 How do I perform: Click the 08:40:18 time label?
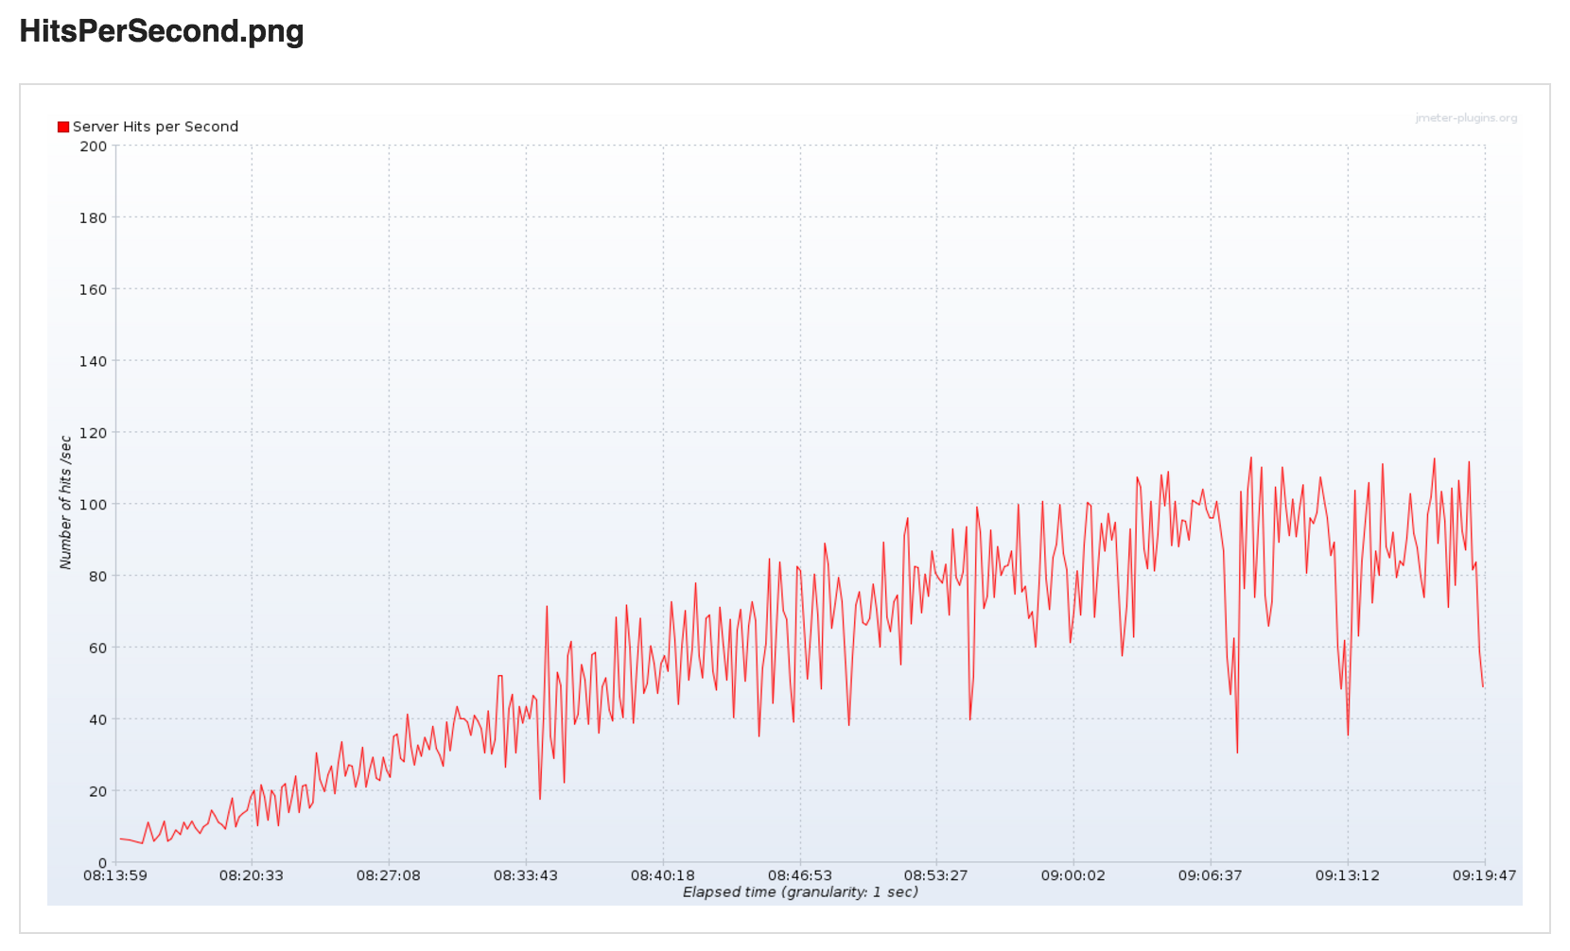tap(663, 875)
